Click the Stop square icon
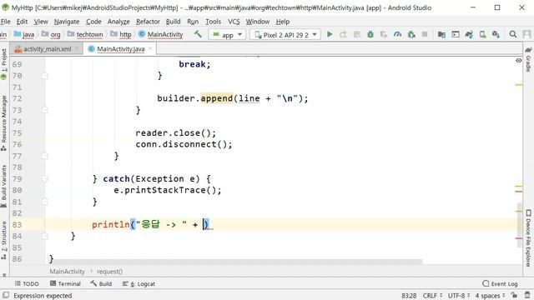 point(425,34)
